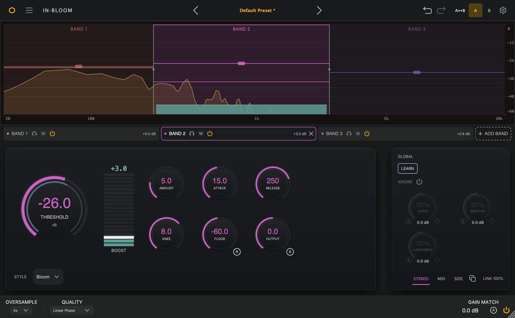Click the Output knob
Screen dimensions: 515x318
pos(273,234)
